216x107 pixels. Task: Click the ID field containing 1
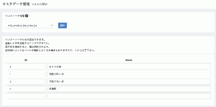(x=27, y=74)
